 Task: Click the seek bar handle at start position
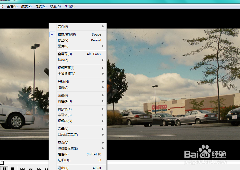[x=2, y=163]
